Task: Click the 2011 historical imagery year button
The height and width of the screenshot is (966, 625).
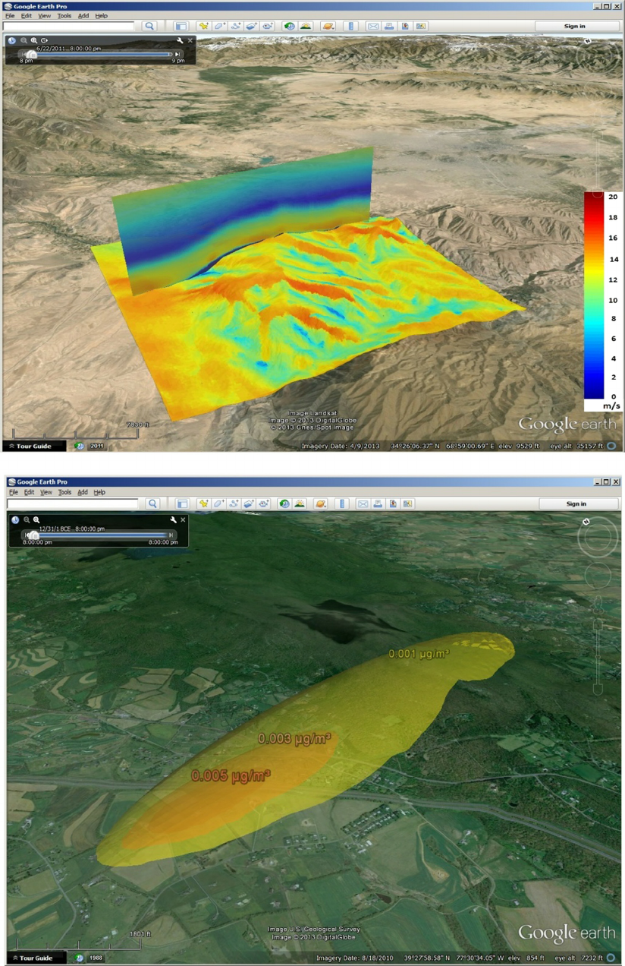Action: pyautogui.click(x=97, y=446)
